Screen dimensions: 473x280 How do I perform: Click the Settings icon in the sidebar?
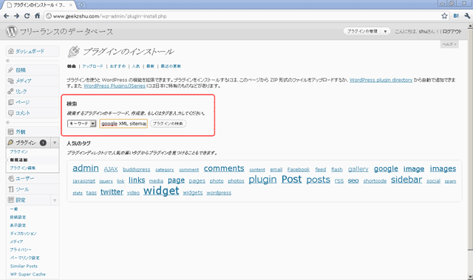tap(11, 199)
